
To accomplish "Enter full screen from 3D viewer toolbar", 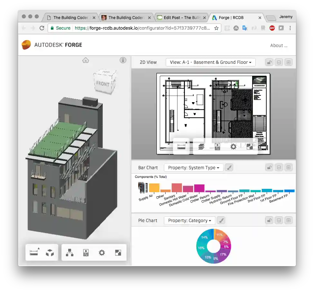I will [118, 253].
